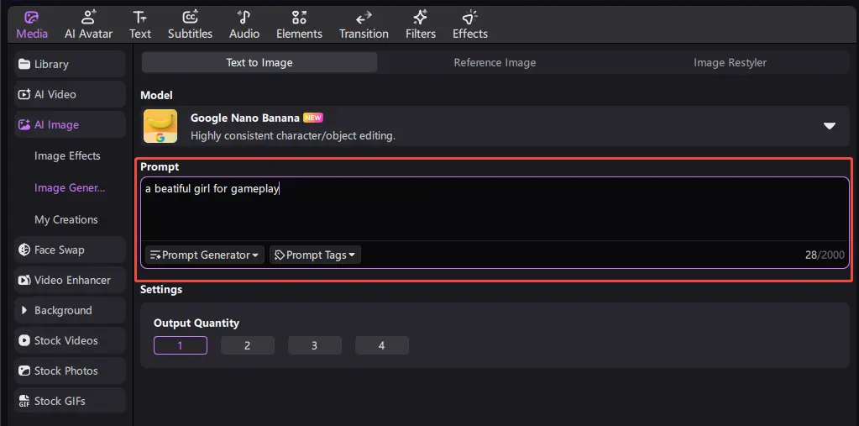The height and width of the screenshot is (426, 859).
Task: Click the Elements icon in toolbar
Action: (299, 17)
